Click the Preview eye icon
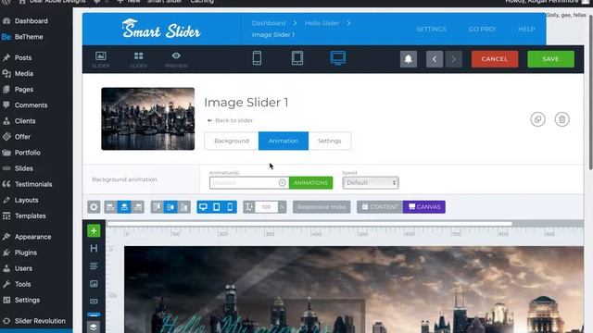The image size is (593, 333). [176, 59]
